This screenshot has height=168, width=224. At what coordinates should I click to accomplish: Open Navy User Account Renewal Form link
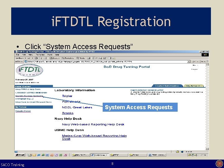tap(33, 102)
